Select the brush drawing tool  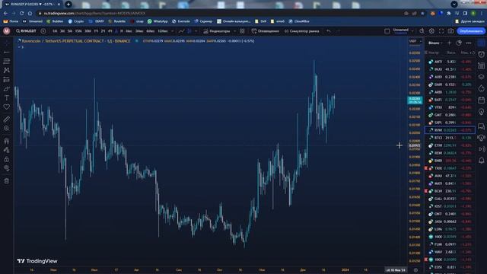click(x=7, y=89)
